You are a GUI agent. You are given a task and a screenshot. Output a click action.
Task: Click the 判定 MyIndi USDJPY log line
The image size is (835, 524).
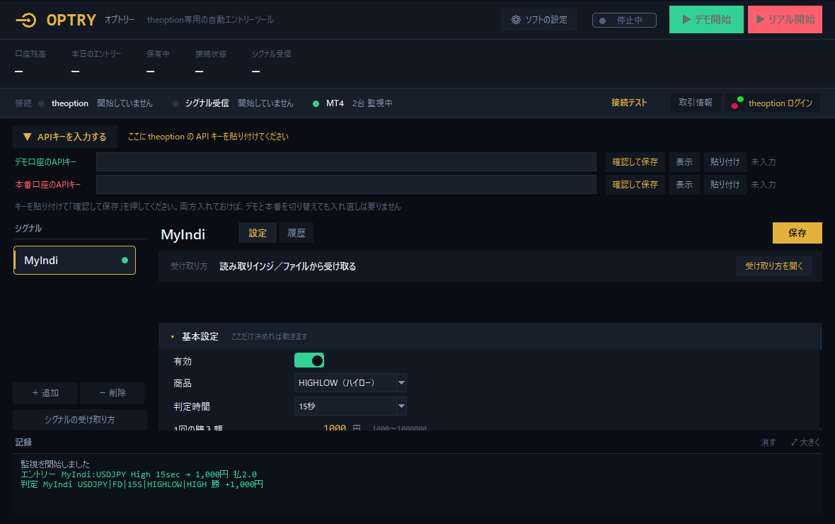click(142, 484)
